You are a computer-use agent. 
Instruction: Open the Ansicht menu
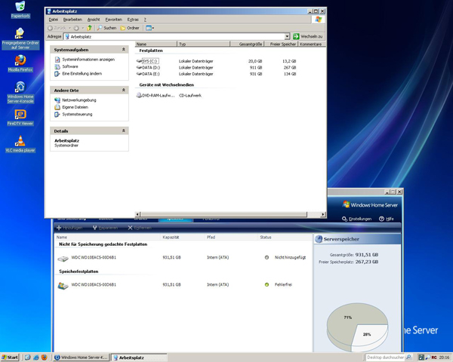(x=94, y=20)
